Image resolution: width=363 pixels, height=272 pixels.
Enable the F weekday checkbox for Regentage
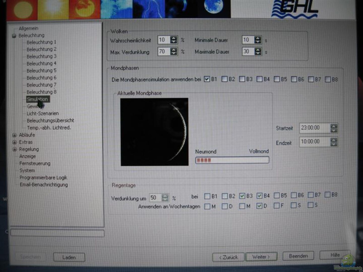click(x=277, y=206)
